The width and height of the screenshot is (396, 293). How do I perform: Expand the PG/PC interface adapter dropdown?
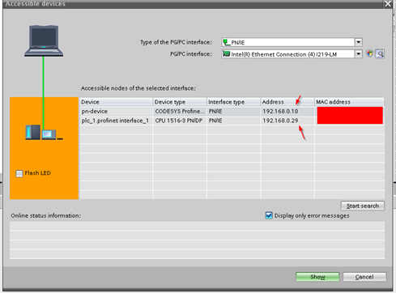(x=358, y=54)
